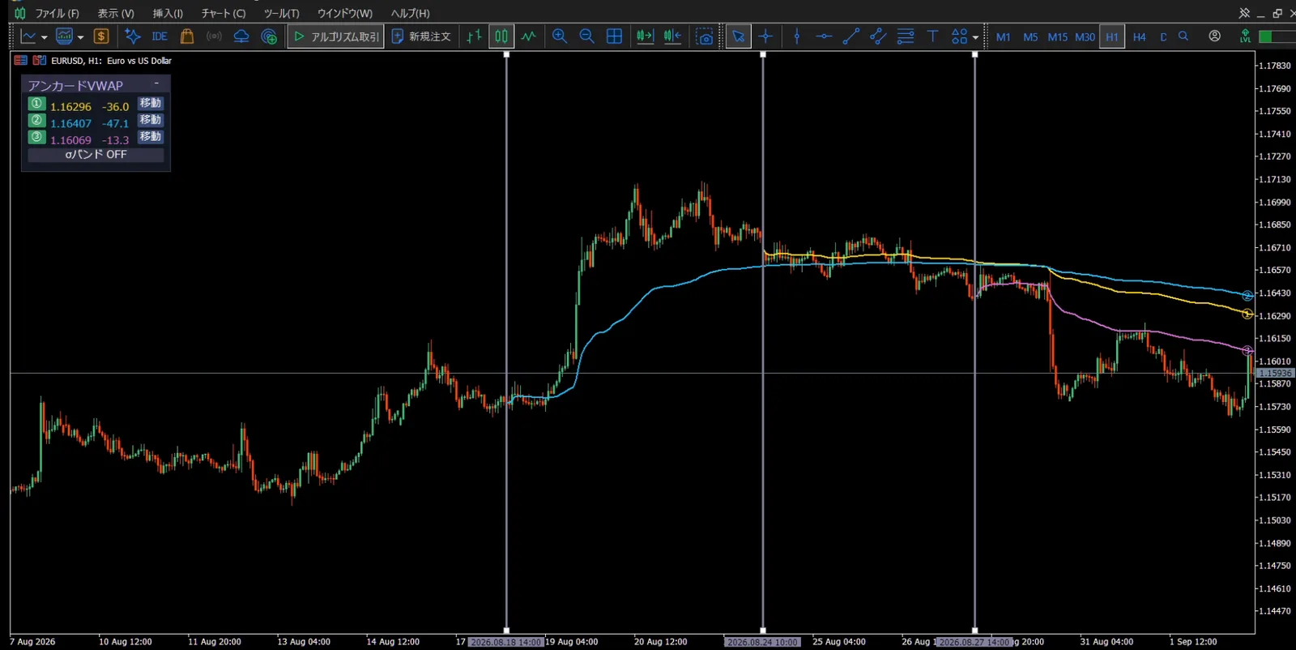Image resolution: width=1296 pixels, height=650 pixels.
Task: Toggle anchored VWAP line ② on or off
Action: coord(36,121)
